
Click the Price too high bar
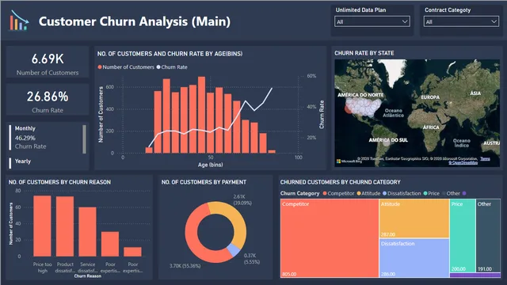click(x=42, y=226)
